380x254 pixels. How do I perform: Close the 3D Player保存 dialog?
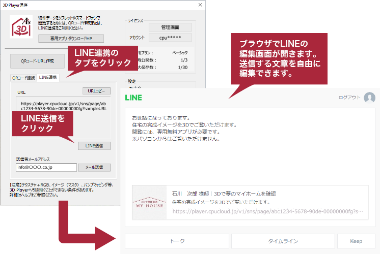coord(200,5)
